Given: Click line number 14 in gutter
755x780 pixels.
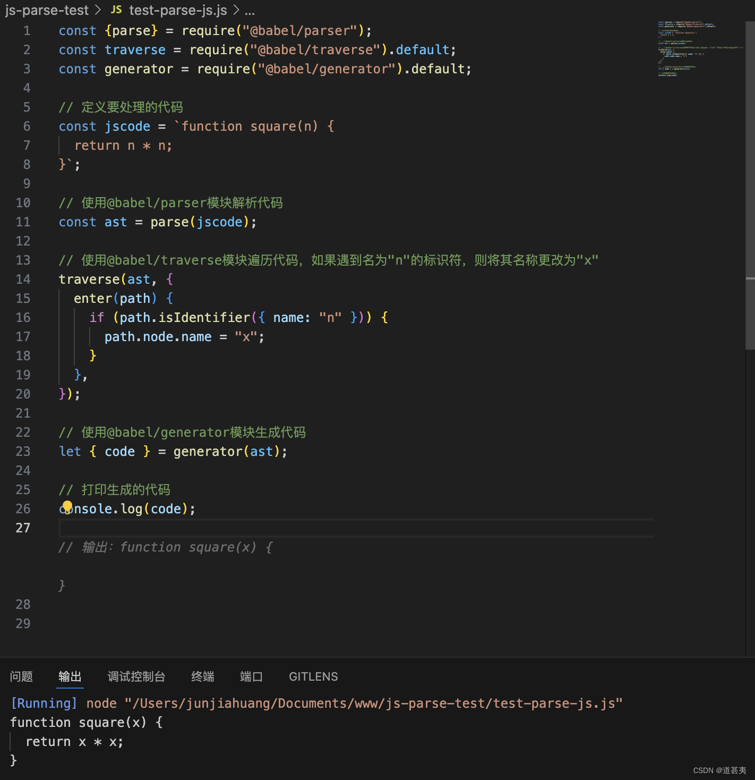Looking at the screenshot, I should coord(23,279).
